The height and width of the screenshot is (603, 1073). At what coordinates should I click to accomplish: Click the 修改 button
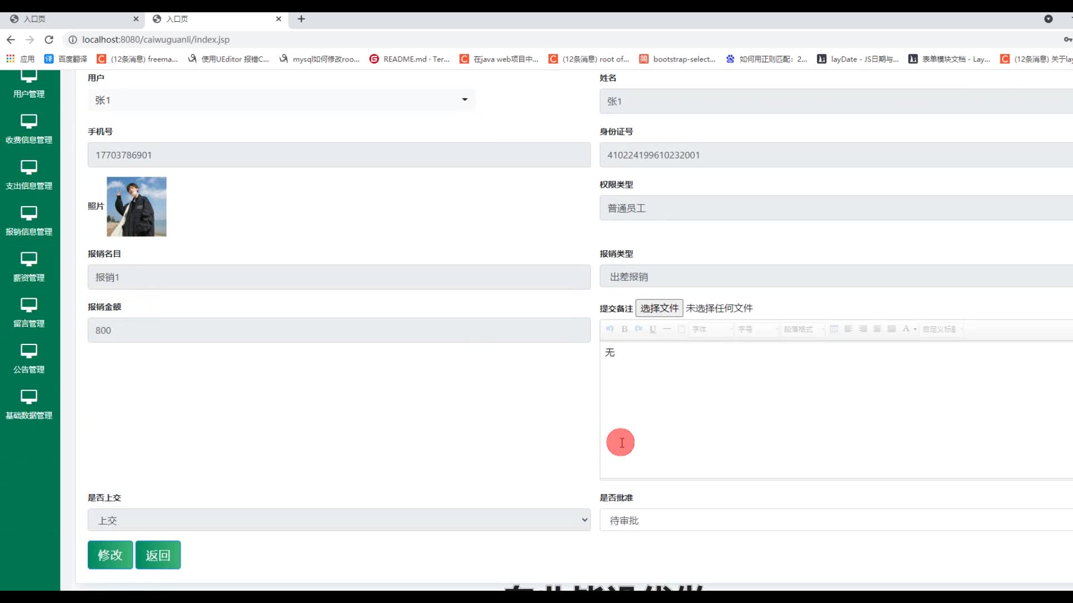(110, 555)
